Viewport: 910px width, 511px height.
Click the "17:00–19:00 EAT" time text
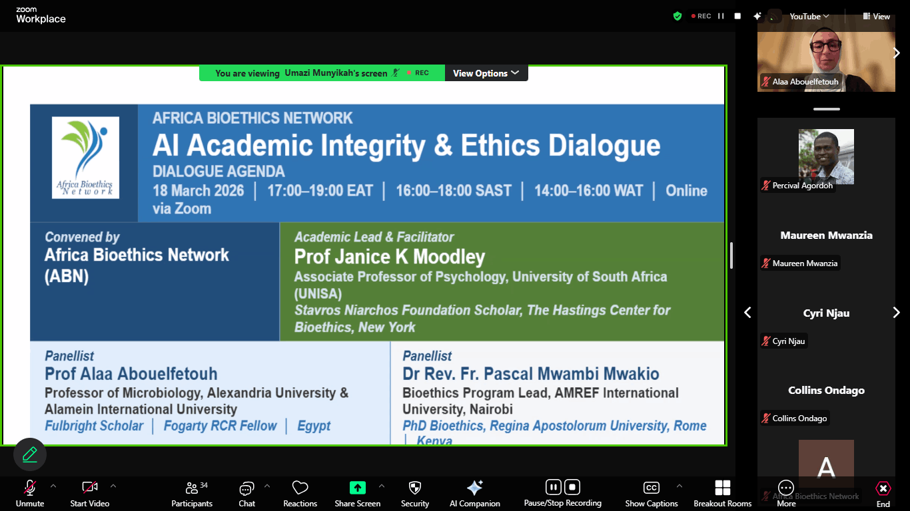320,191
